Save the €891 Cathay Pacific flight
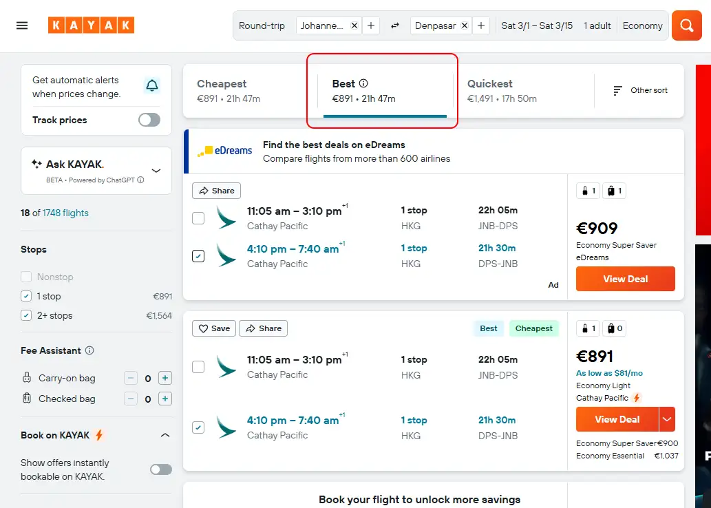Screen dimensions: 711x508 click(x=213, y=328)
